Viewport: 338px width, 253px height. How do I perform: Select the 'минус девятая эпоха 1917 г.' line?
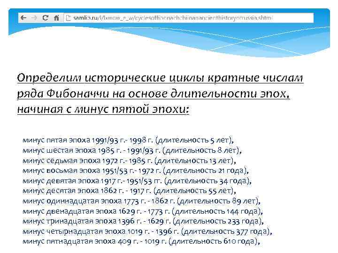[x=137, y=181]
